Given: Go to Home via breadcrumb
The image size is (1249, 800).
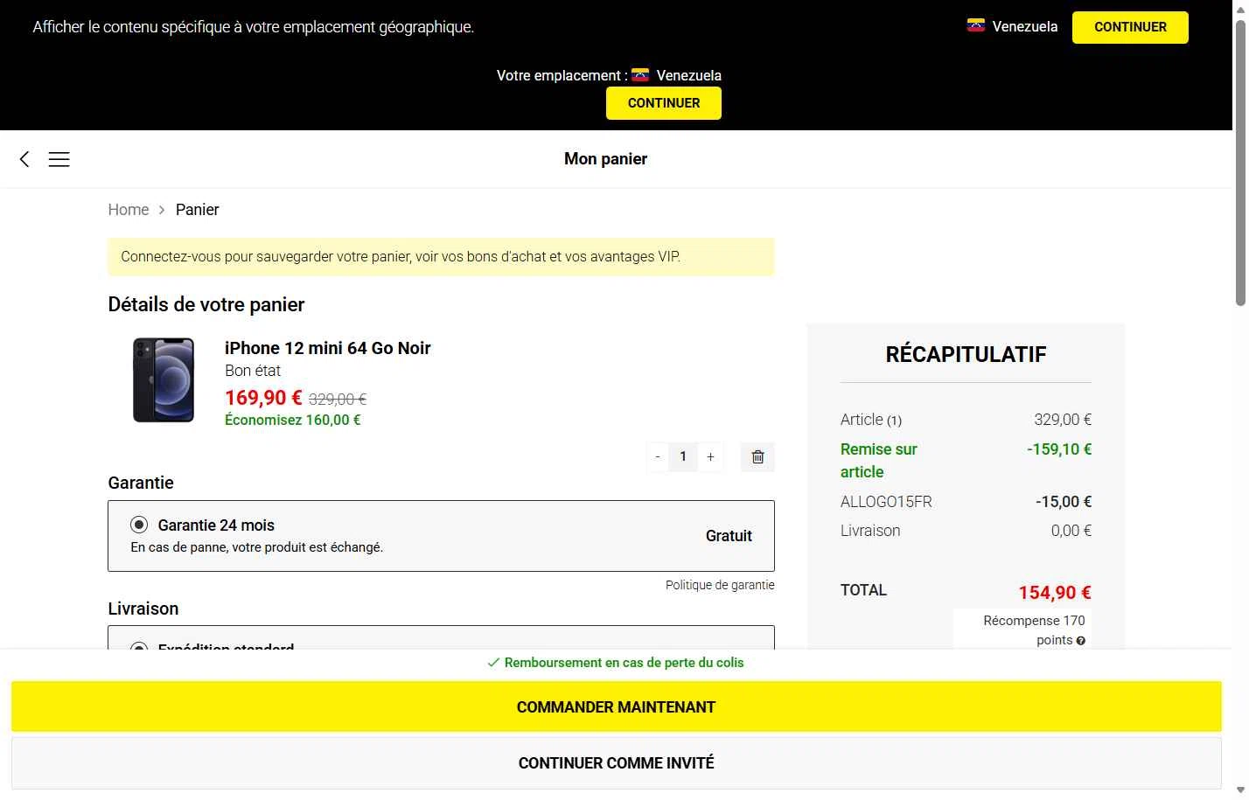Looking at the screenshot, I should pos(129,210).
